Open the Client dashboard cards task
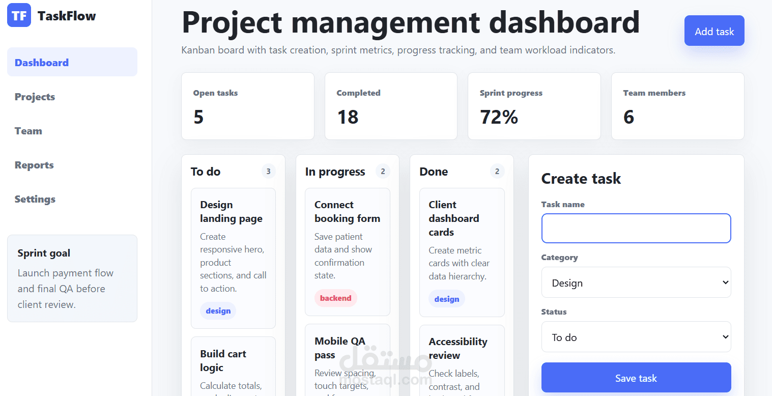772x396 pixels. click(462, 252)
